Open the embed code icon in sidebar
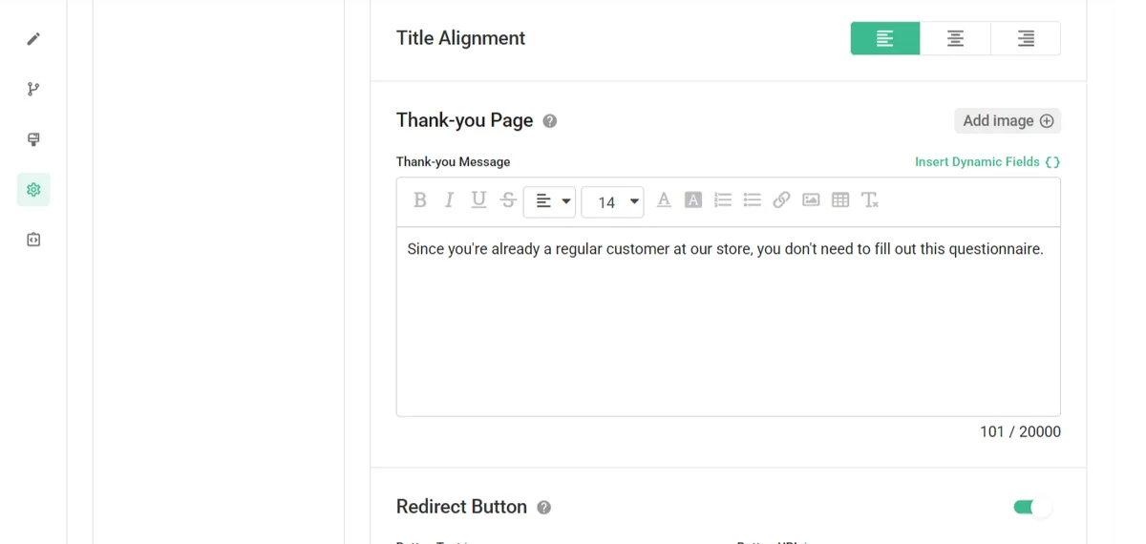This screenshot has width=1146, height=544. click(33, 240)
